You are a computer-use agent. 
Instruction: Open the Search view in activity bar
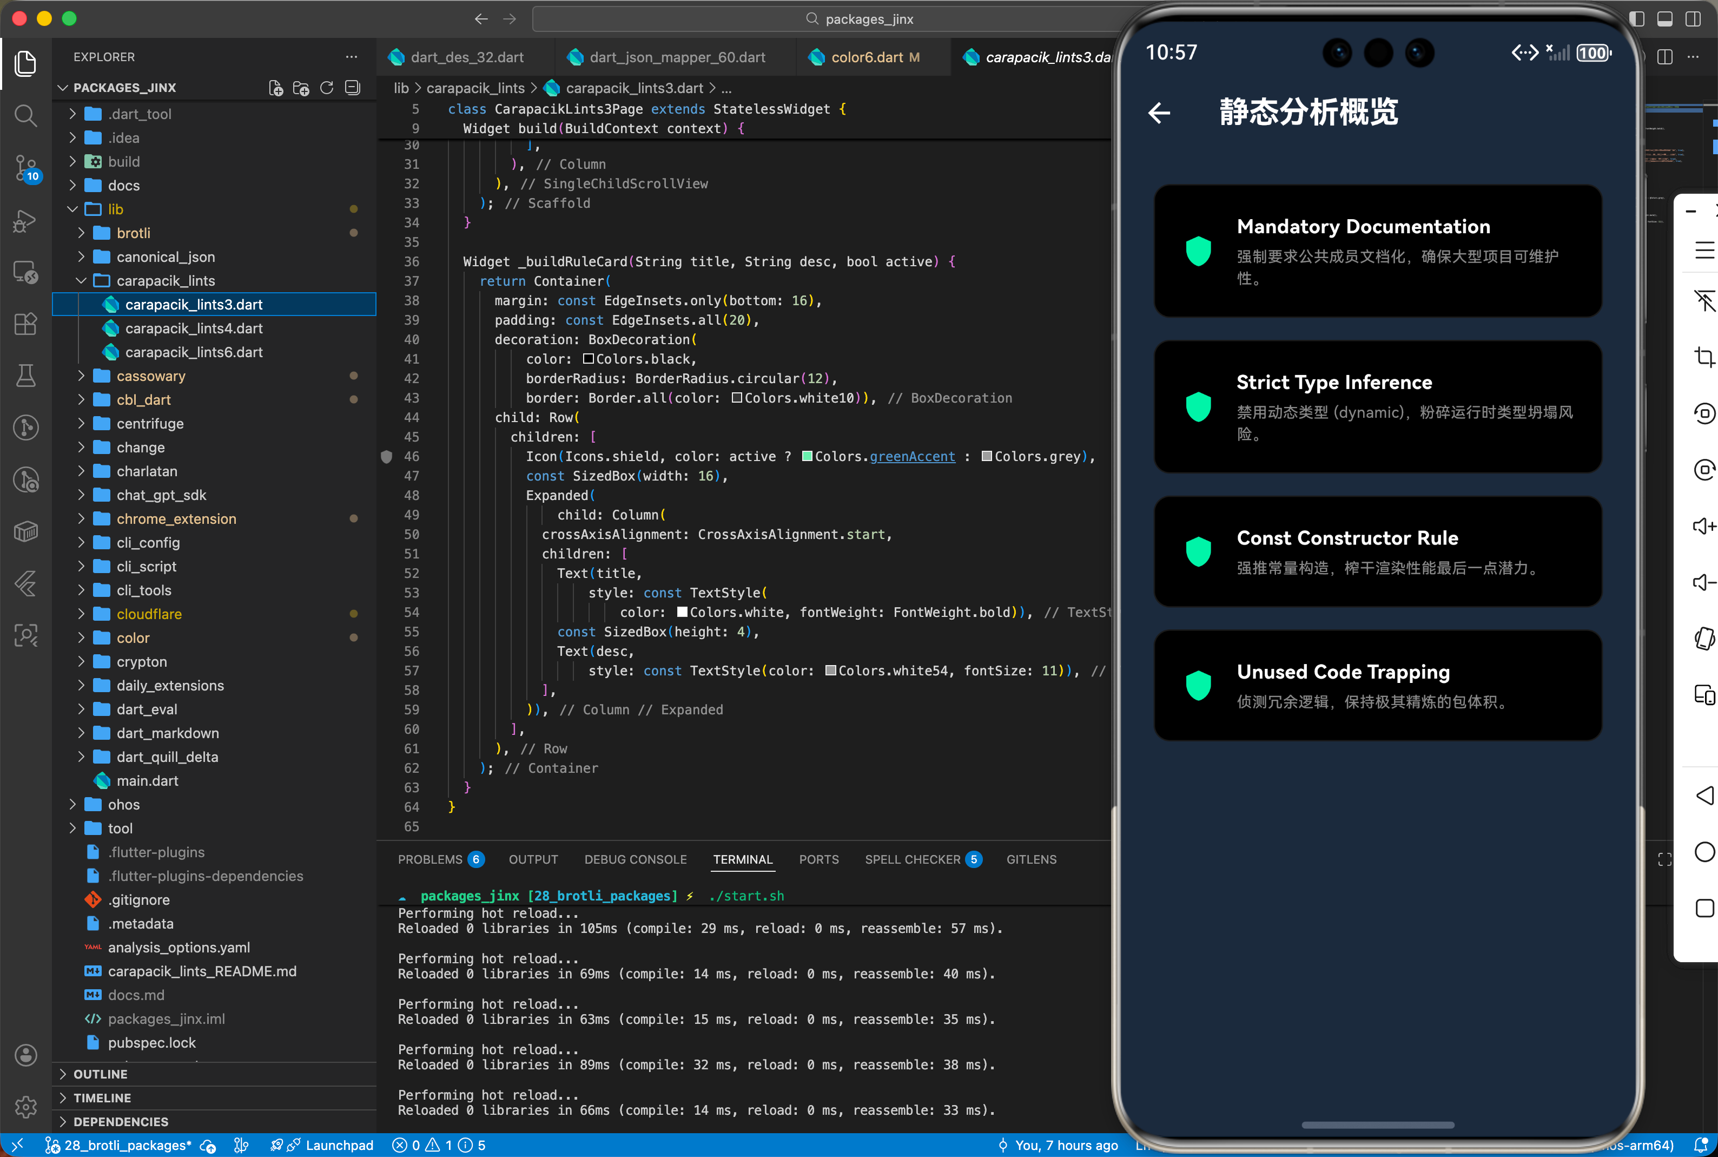[x=26, y=115]
